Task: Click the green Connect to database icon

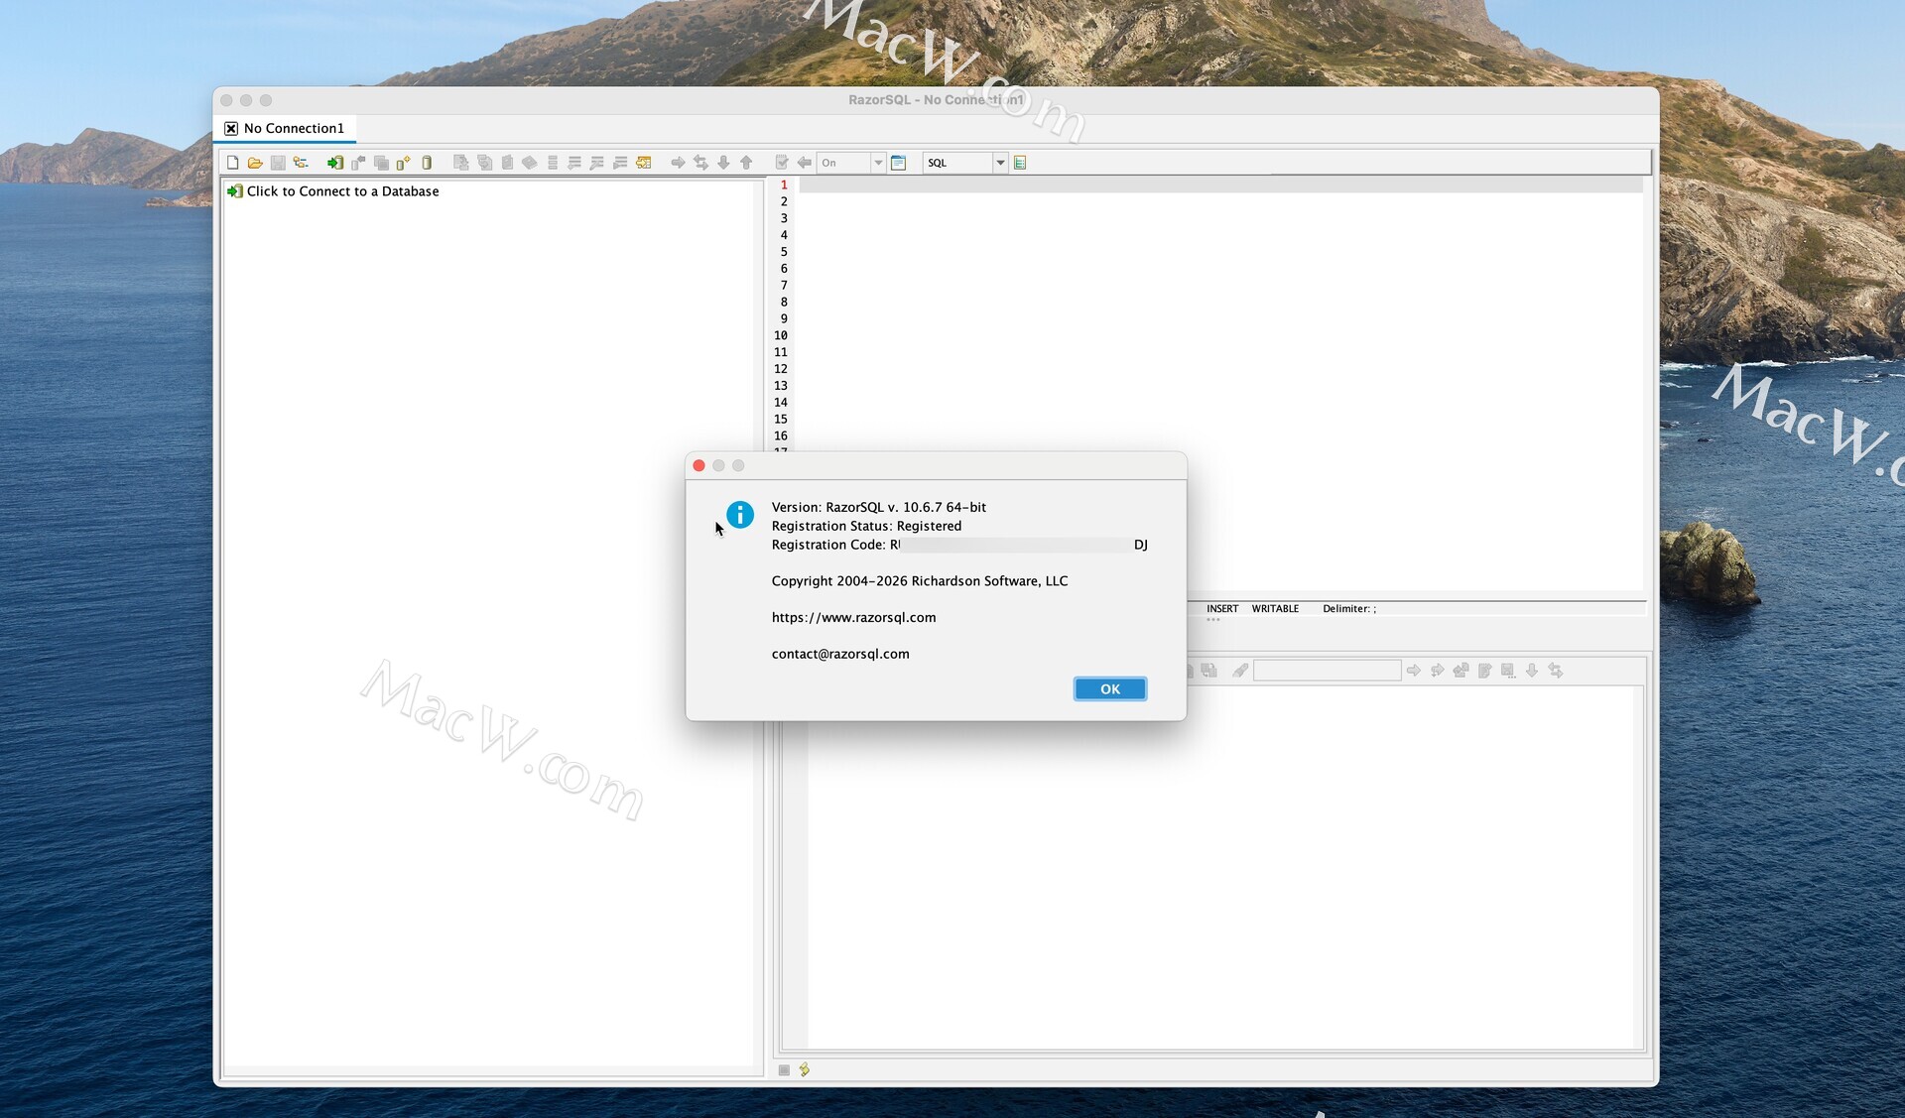Action: 335,163
